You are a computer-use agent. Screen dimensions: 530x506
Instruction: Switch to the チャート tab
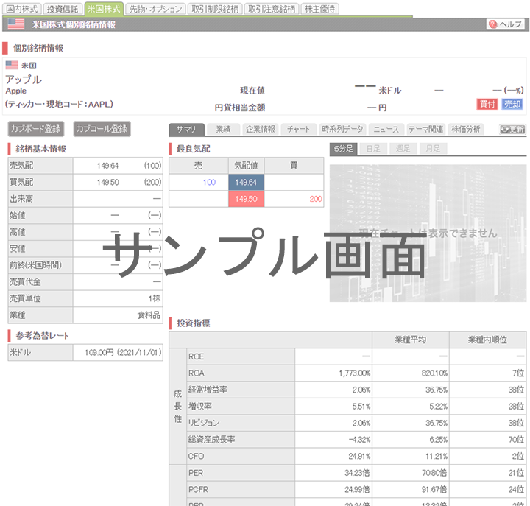click(x=298, y=129)
